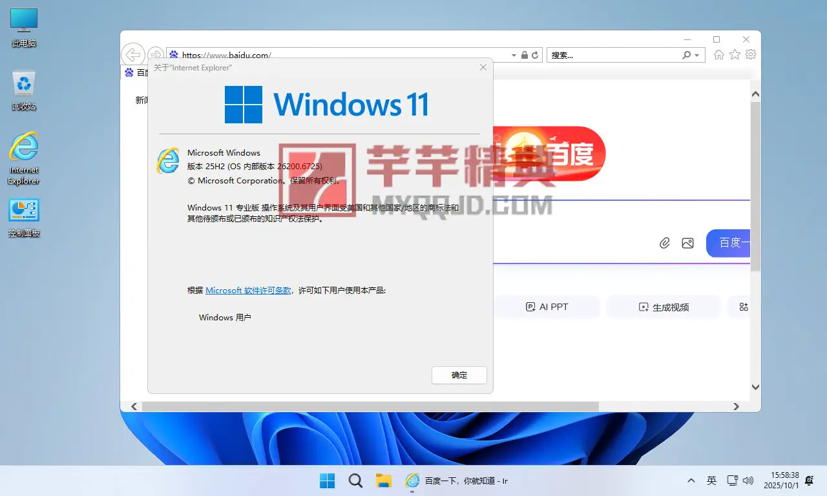The image size is (827, 496).
Task: Click the attachment paperclip icon on Baidu
Action: click(664, 243)
